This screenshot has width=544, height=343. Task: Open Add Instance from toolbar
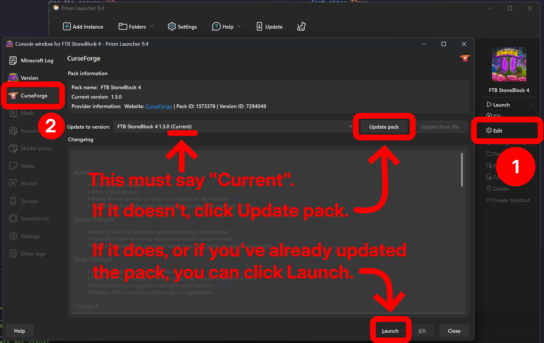(83, 27)
